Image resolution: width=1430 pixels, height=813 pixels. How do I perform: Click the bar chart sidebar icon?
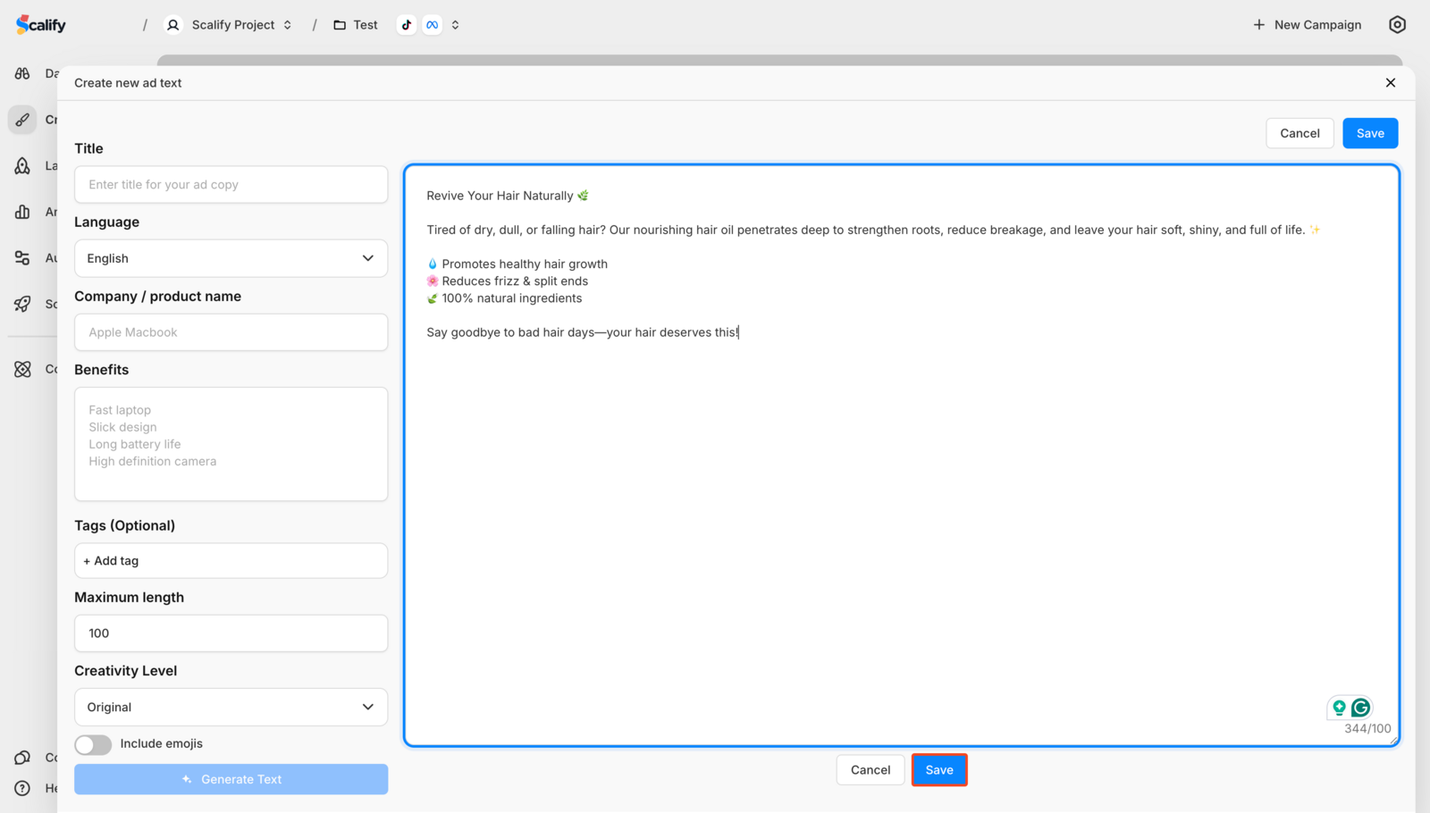click(22, 212)
